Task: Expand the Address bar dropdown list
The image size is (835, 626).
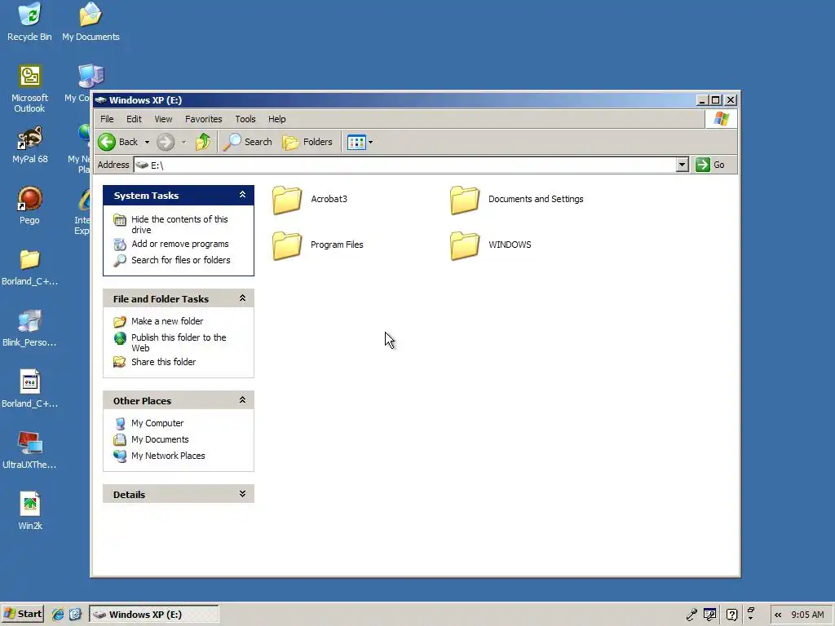Action: click(683, 165)
